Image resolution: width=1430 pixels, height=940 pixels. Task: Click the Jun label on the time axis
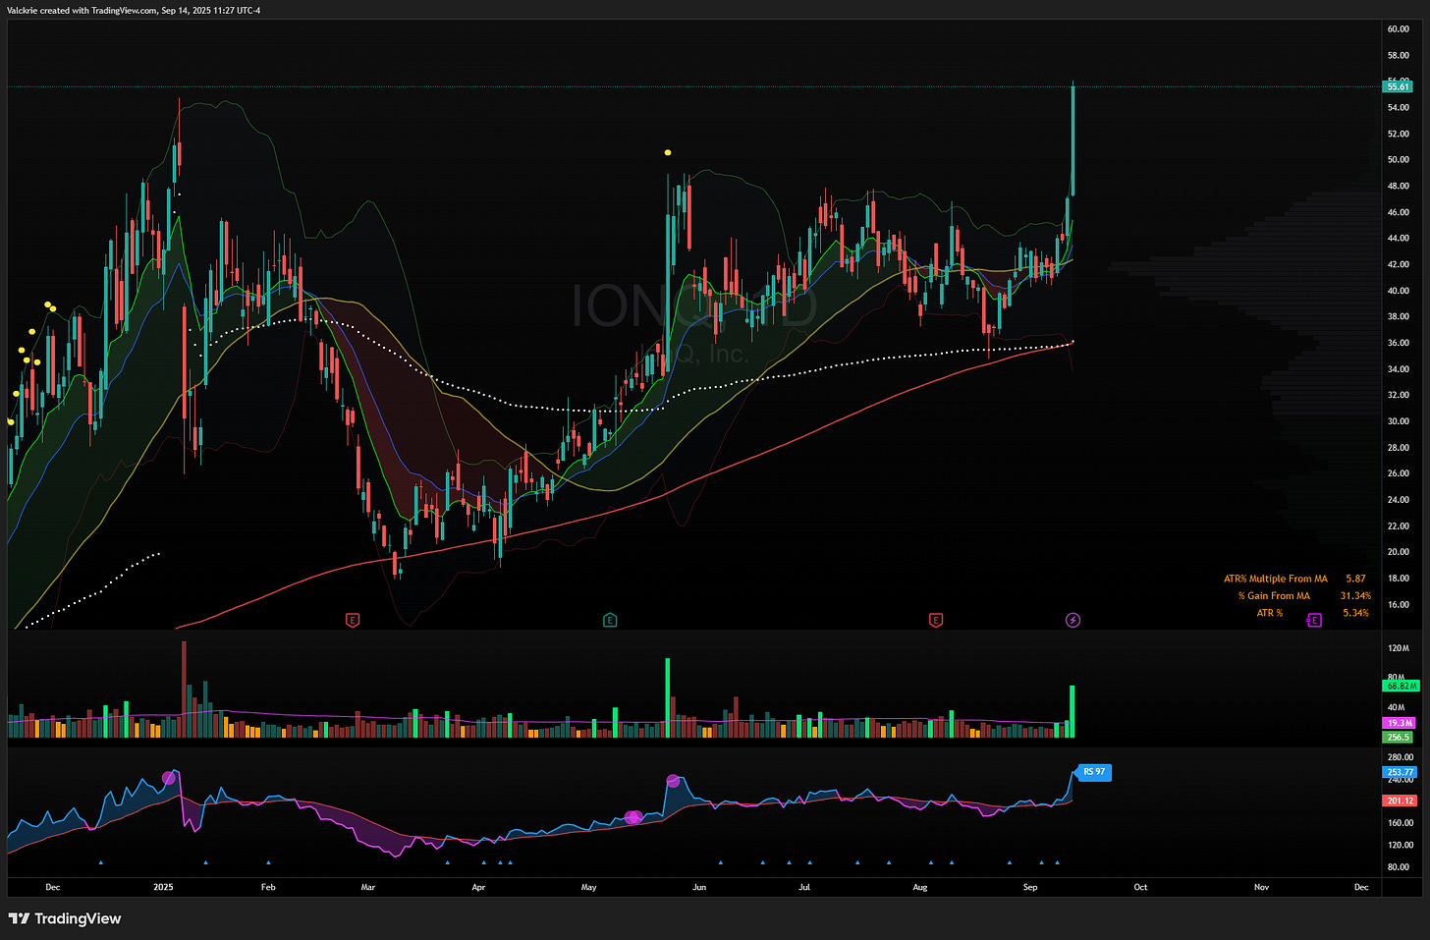point(699,887)
